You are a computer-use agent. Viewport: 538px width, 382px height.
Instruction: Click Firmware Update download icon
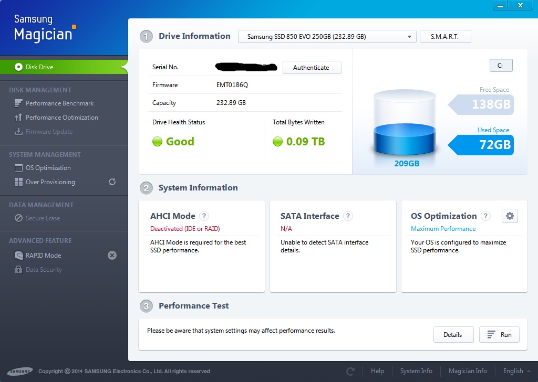coord(18,132)
